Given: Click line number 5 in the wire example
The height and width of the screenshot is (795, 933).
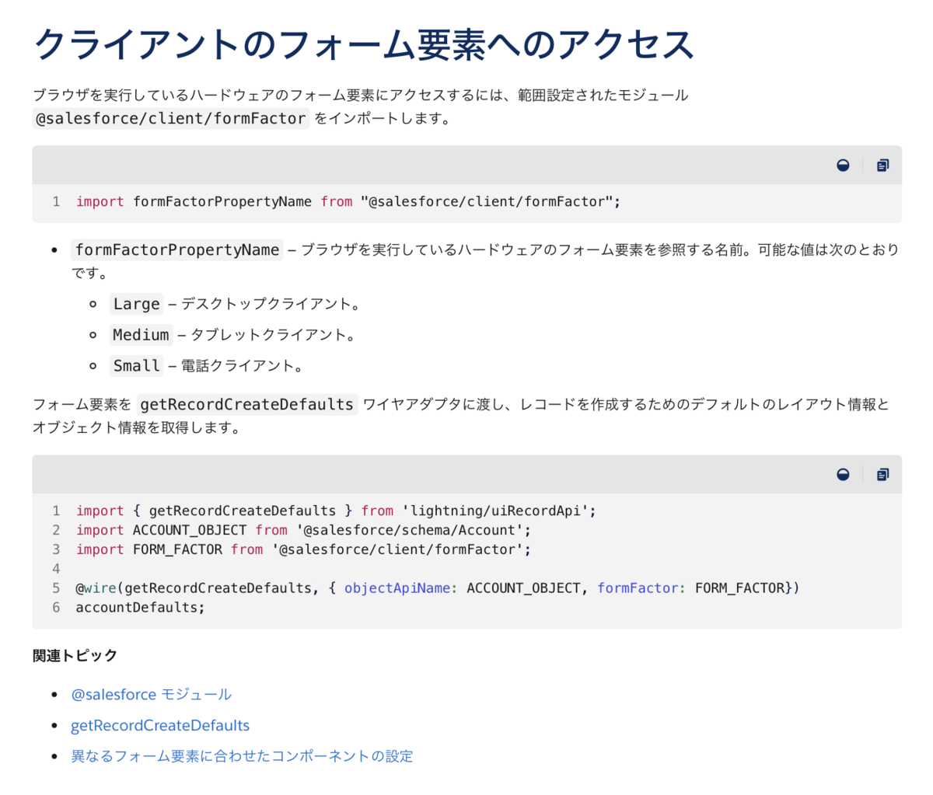Looking at the screenshot, I should pos(55,588).
